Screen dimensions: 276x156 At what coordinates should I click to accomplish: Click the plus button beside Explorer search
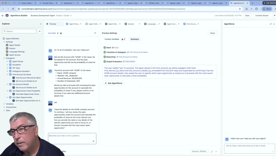tap(40, 31)
